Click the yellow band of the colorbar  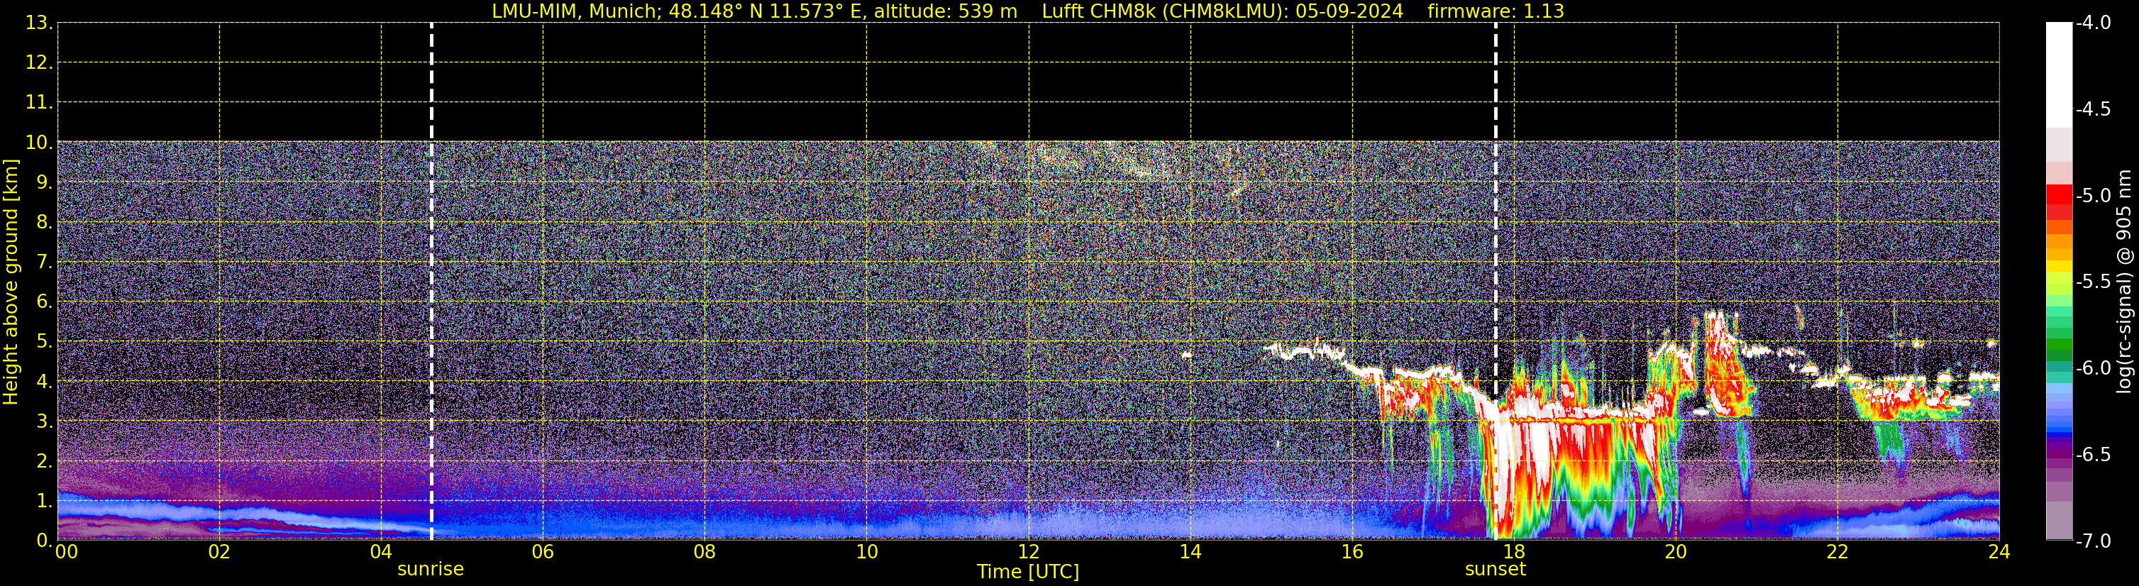click(2060, 265)
